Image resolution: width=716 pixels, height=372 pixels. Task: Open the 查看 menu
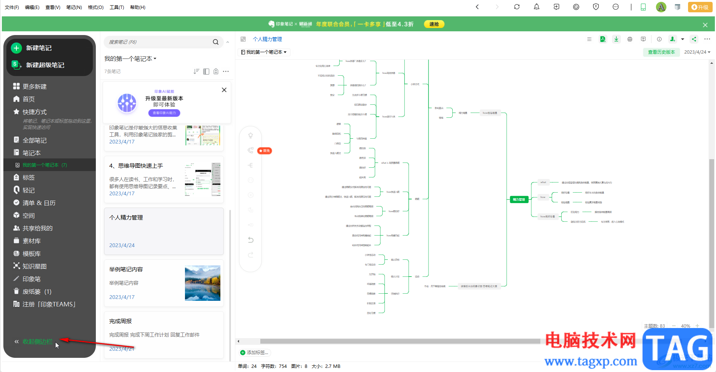53,7
